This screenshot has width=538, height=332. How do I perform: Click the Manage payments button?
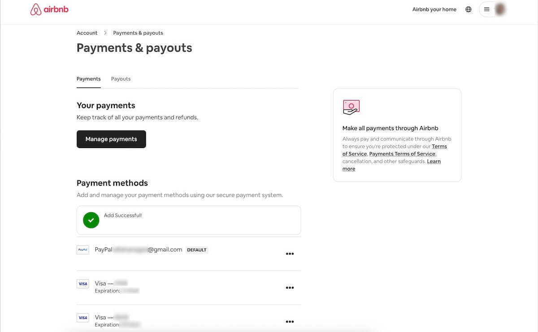(111, 139)
